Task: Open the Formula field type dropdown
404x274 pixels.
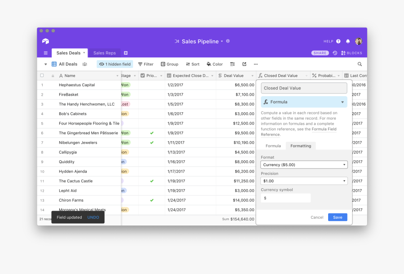Action: [x=304, y=102]
